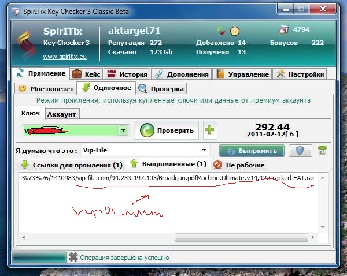Click the window title bar app icon
Viewport: 347px width, 276px height.
point(16,12)
